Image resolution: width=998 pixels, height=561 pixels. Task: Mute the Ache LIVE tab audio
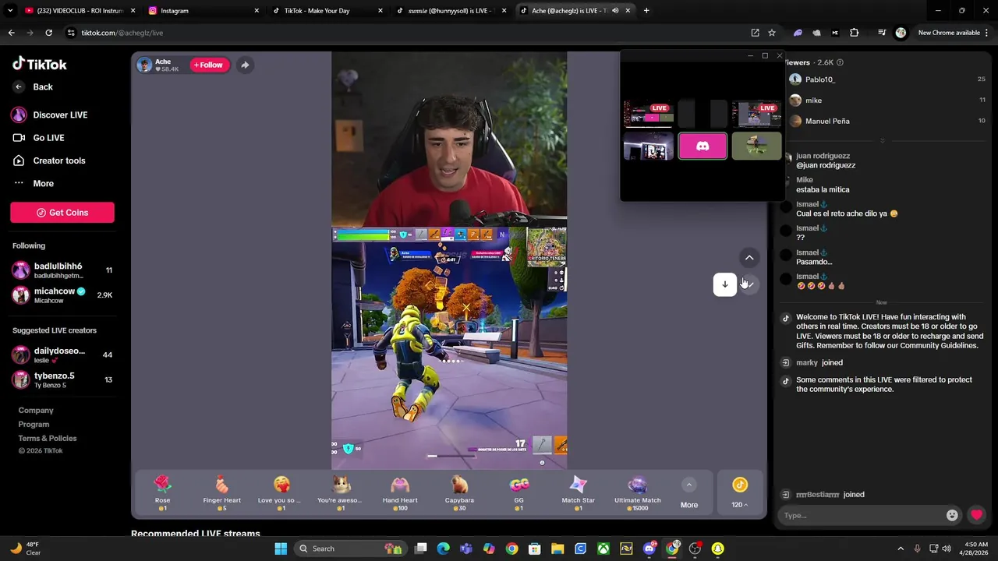tap(615, 11)
